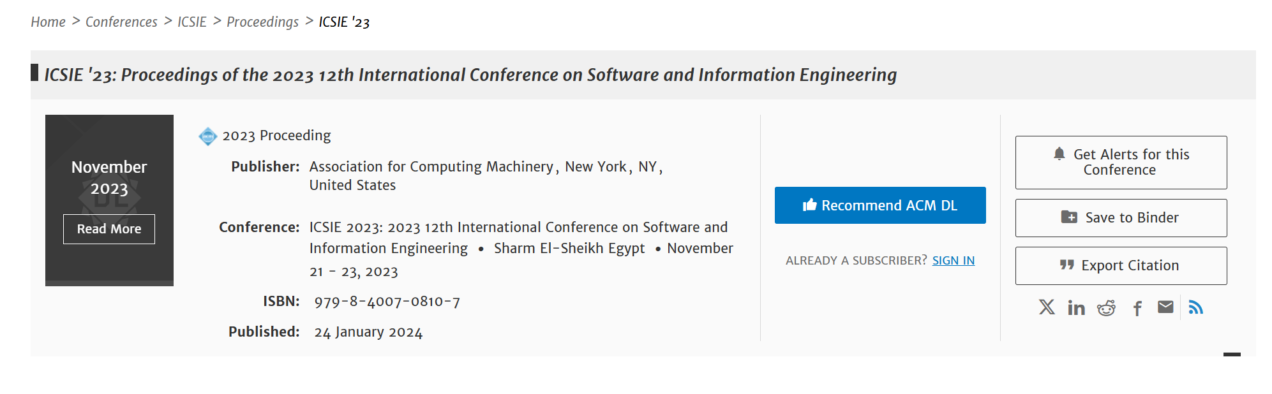
Task: Click the bell icon for conference alerts
Action: (1059, 154)
